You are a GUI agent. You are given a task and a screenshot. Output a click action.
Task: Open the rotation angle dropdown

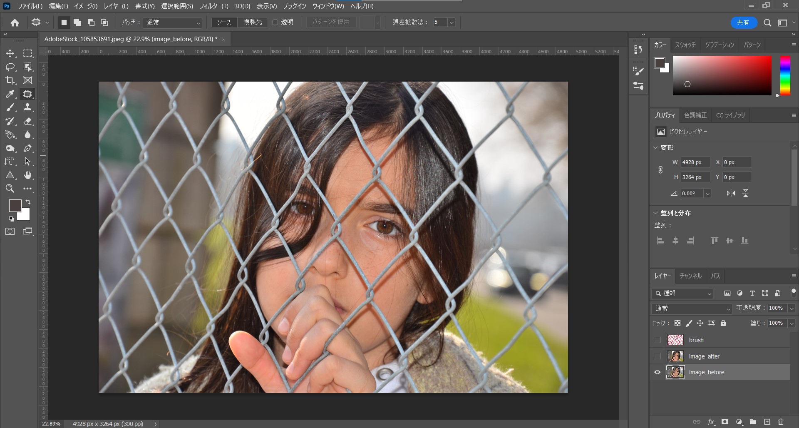click(x=707, y=194)
